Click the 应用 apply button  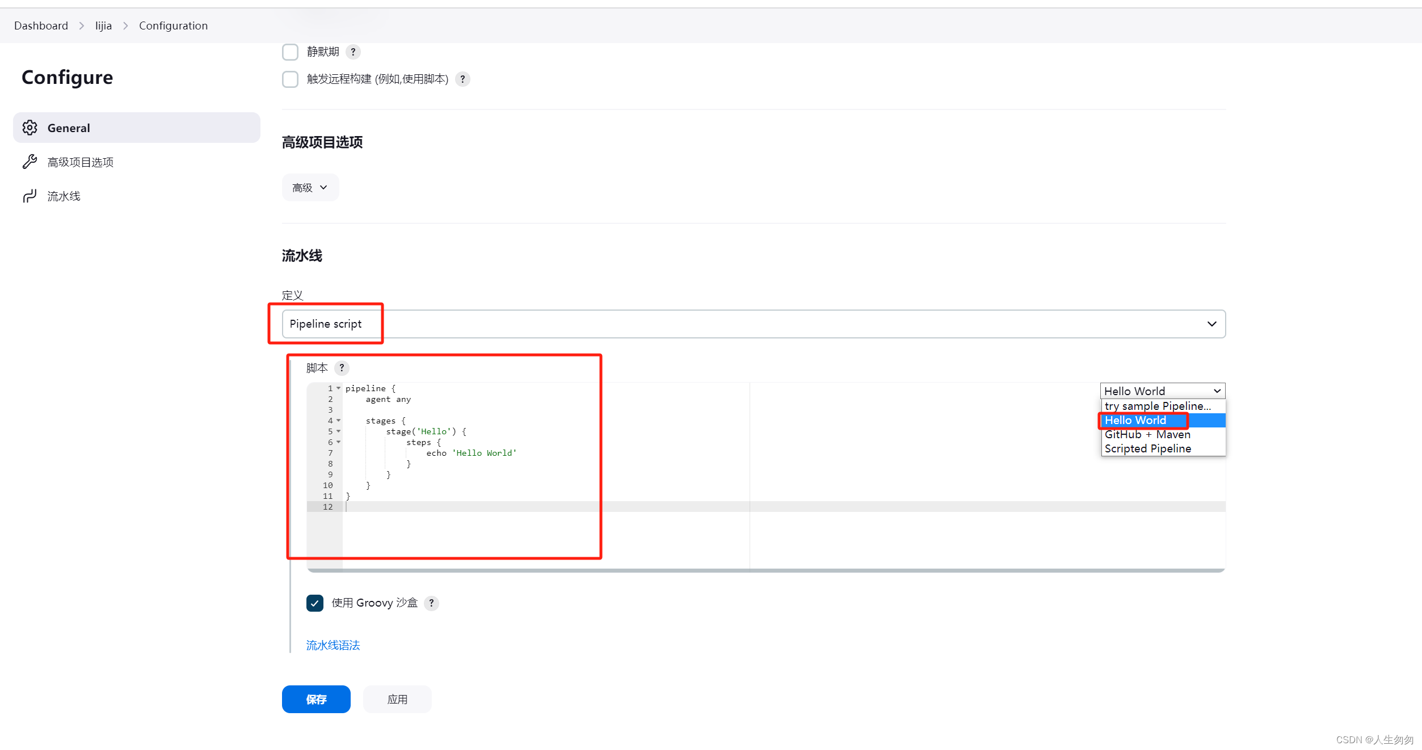coord(397,700)
